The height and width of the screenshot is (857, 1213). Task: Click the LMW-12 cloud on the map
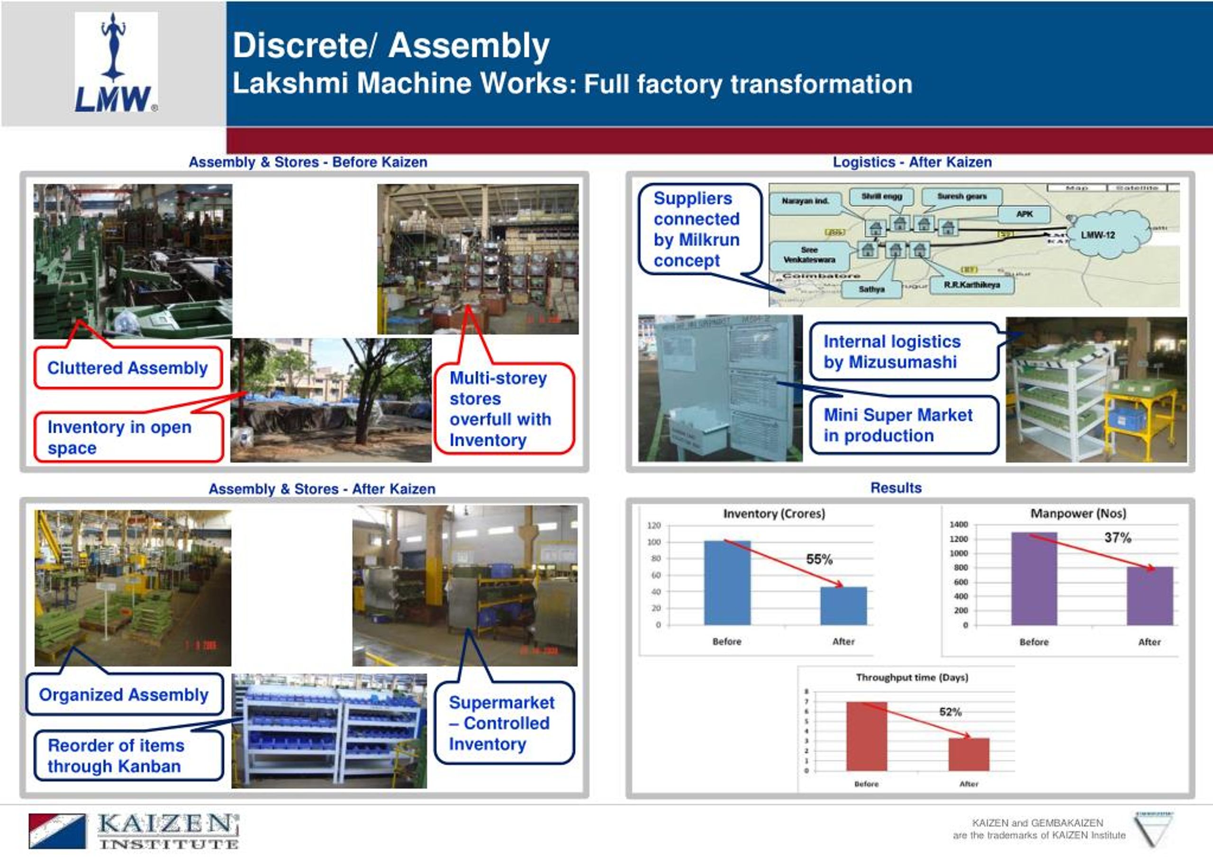[1109, 234]
